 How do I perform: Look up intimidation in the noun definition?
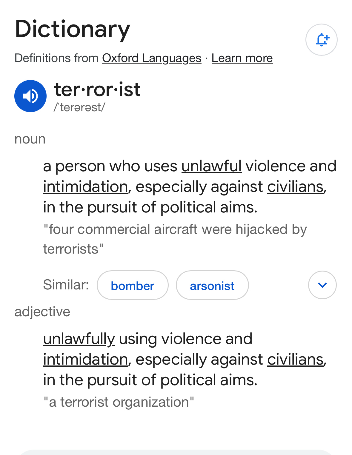[85, 187]
